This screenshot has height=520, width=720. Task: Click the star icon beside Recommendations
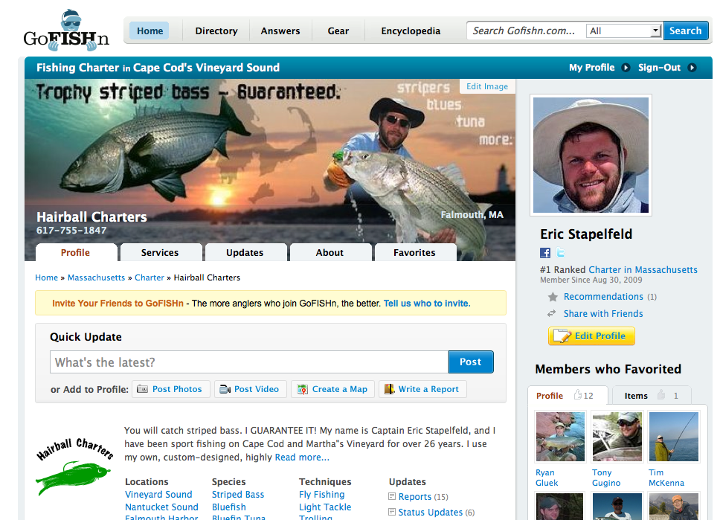tap(553, 298)
